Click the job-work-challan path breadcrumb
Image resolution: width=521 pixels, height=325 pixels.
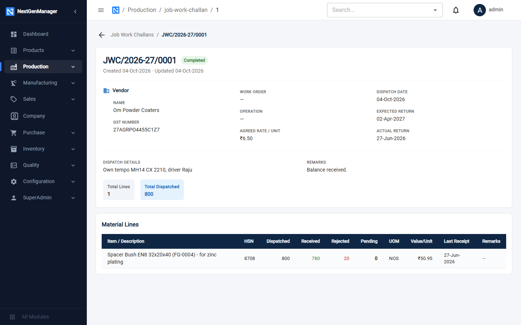pyautogui.click(x=186, y=10)
